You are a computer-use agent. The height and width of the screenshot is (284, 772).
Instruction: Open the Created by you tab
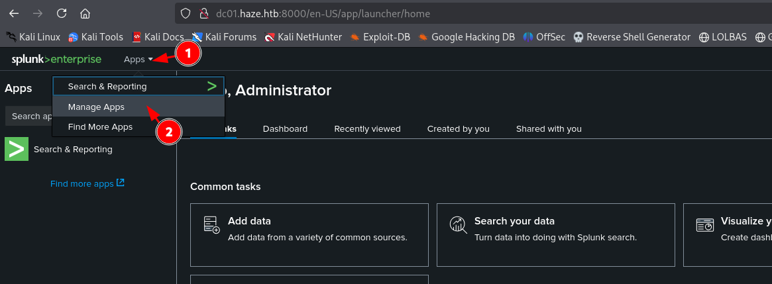(x=458, y=128)
